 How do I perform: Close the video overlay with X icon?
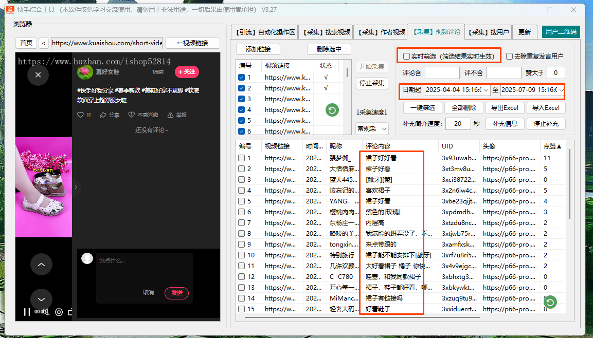[38, 75]
